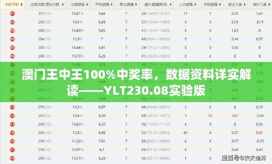Click the red number 13 ball

[12, 116]
